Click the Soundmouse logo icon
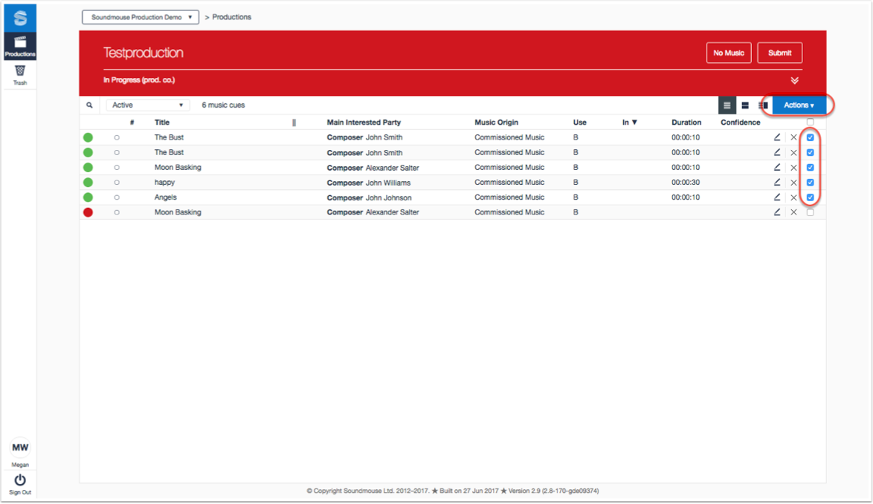The width and height of the screenshot is (873, 504). (20, 18)
